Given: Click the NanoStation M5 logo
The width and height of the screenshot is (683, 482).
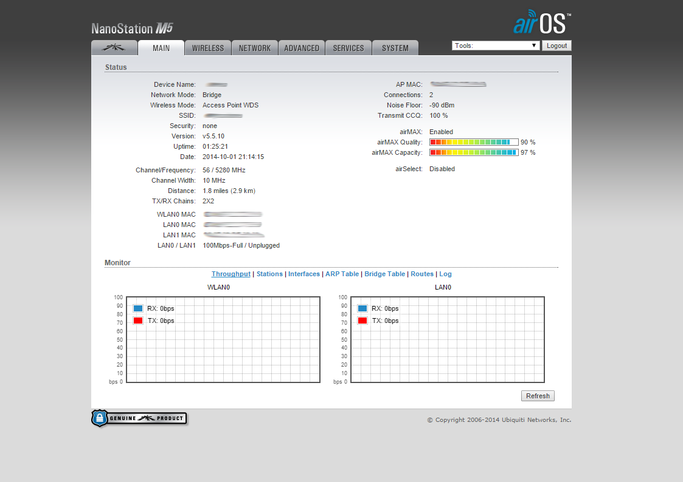Looking at the screenshot, I should tap(132, 29).
